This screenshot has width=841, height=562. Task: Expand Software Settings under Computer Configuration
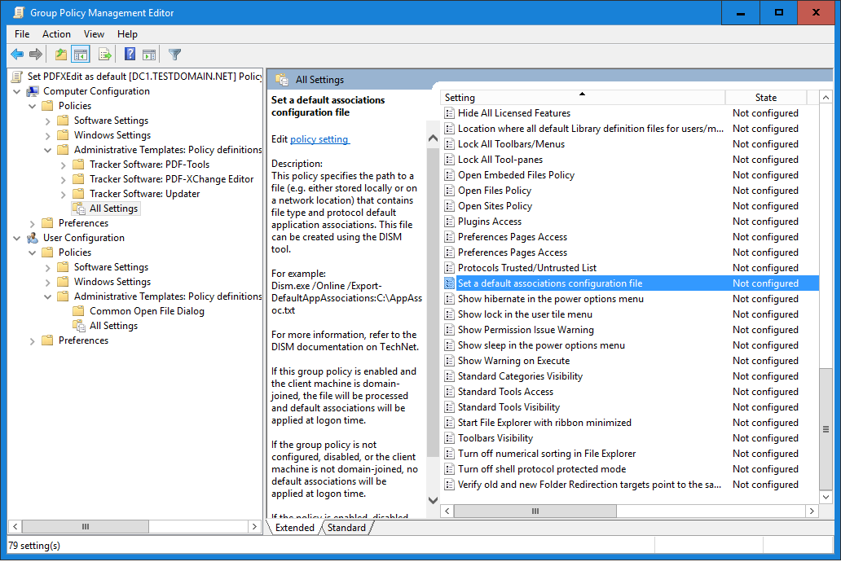tap(48, 121)
